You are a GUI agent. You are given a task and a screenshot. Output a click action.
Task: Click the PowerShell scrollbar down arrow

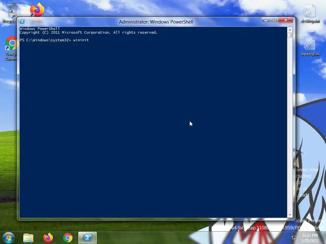tap(290, 215)
